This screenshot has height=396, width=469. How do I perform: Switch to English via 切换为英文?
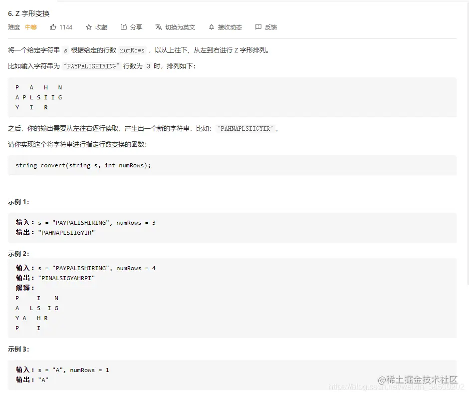tap(180, 27)
